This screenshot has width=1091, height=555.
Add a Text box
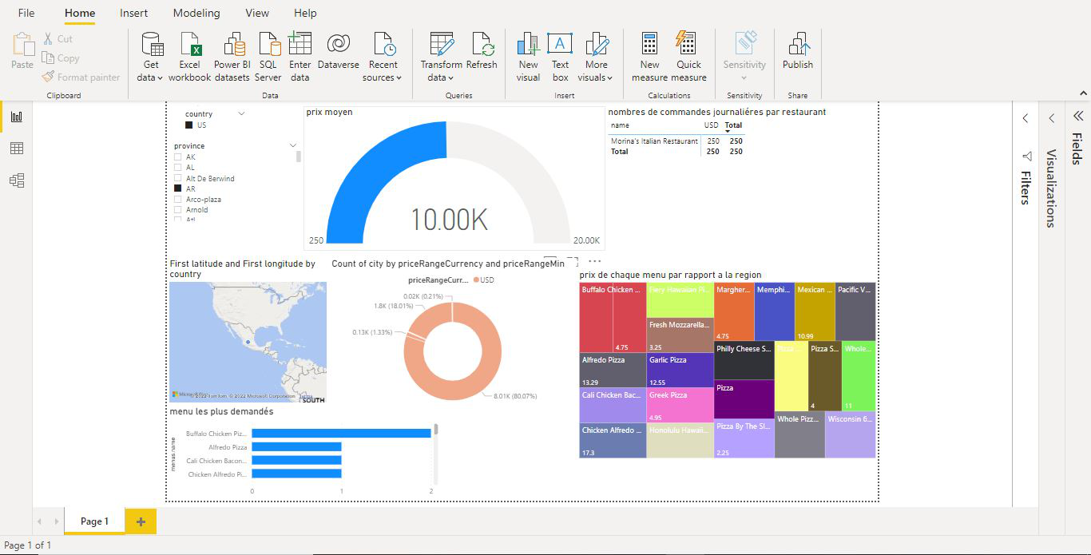(x=560, y=45)
